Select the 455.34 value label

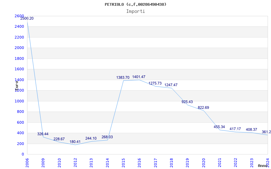[219, 127]
